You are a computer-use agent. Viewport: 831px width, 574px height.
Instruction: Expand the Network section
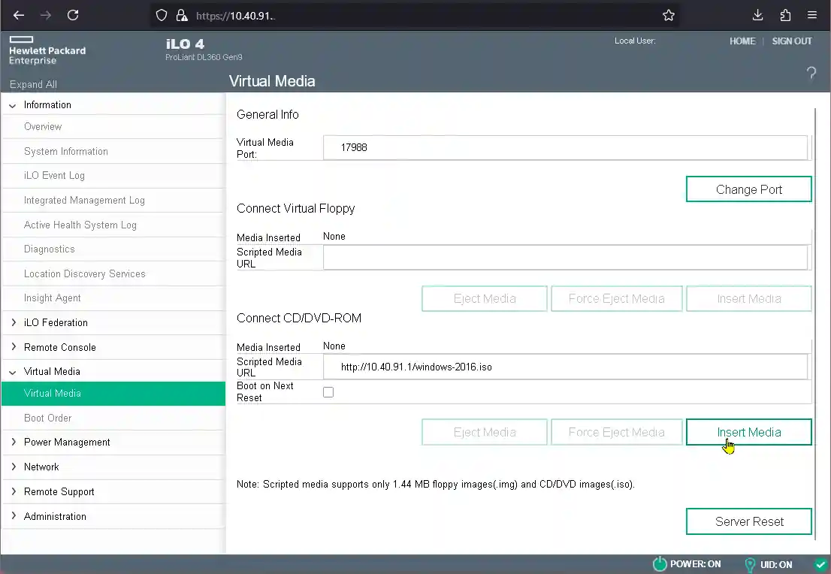click(14, 467)
